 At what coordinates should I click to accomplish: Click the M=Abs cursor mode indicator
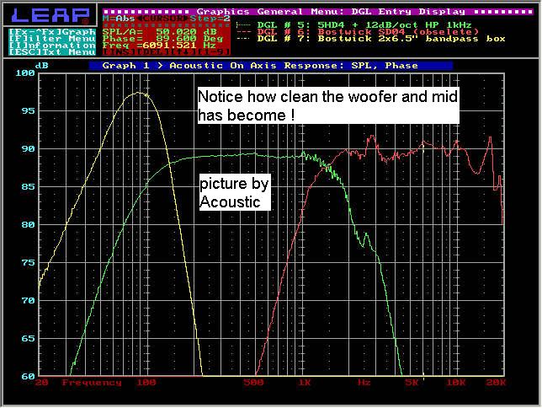tap(116, 18)
